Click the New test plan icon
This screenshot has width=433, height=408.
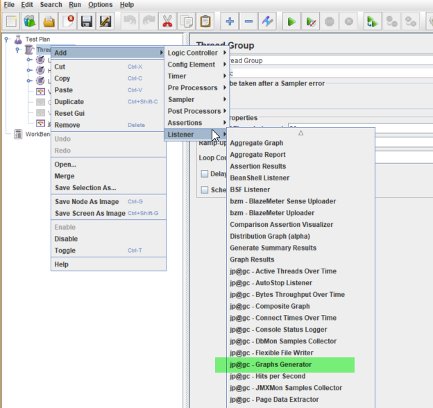pos(12,22)
